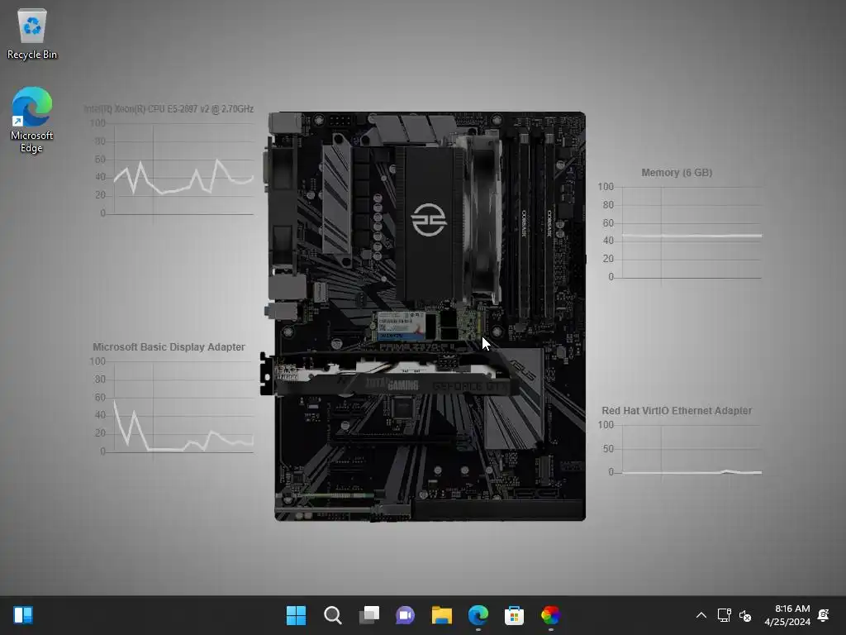Click the muted volume tray icon
The image size is (846, 635).
(x=745, y=615)
